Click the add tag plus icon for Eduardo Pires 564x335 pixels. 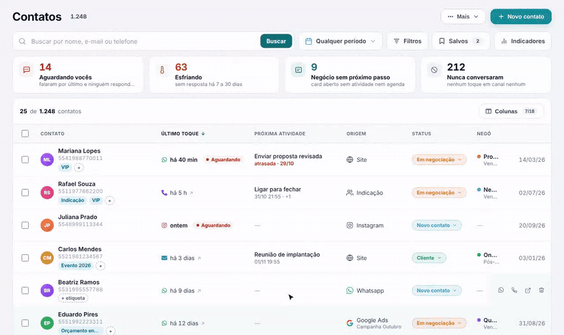[110, 331]
